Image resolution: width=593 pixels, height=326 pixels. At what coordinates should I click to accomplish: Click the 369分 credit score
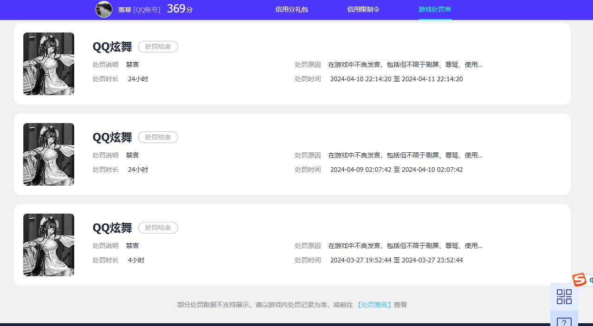tap(179, 8)
